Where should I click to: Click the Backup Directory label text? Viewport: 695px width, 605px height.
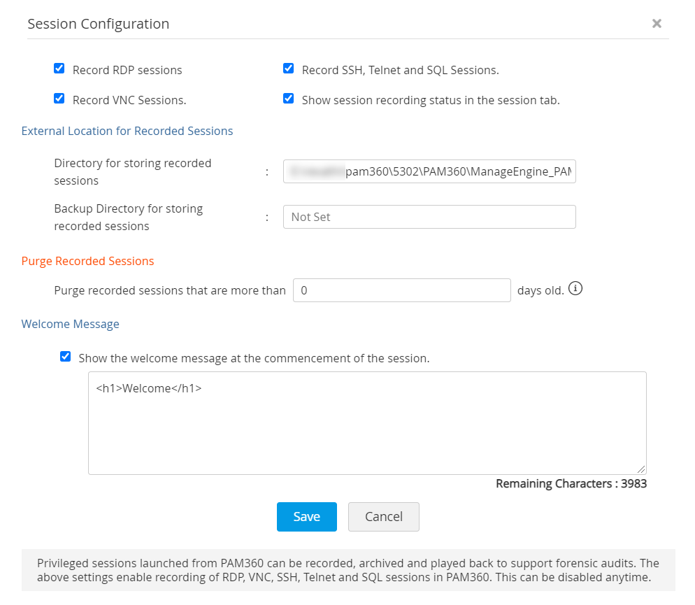pyautogui.click(x=128, y=217)
